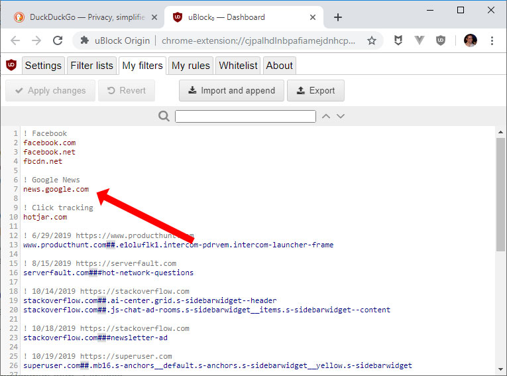Focus the filter search input field
This screenshot has width=507, height=376.
click(245, 116)
